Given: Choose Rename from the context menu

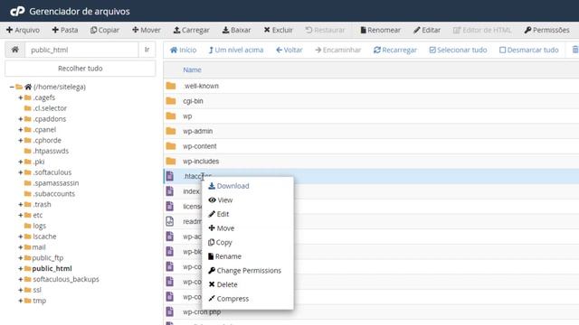Looking at the screenshot, I should pos(224,256).
